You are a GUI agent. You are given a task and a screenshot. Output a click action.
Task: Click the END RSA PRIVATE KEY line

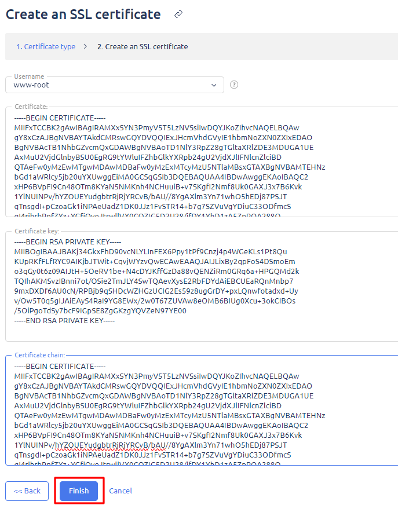64,320
